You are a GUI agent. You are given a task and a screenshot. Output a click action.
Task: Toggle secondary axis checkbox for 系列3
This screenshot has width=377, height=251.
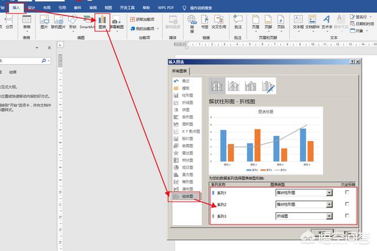pos(347,216)
